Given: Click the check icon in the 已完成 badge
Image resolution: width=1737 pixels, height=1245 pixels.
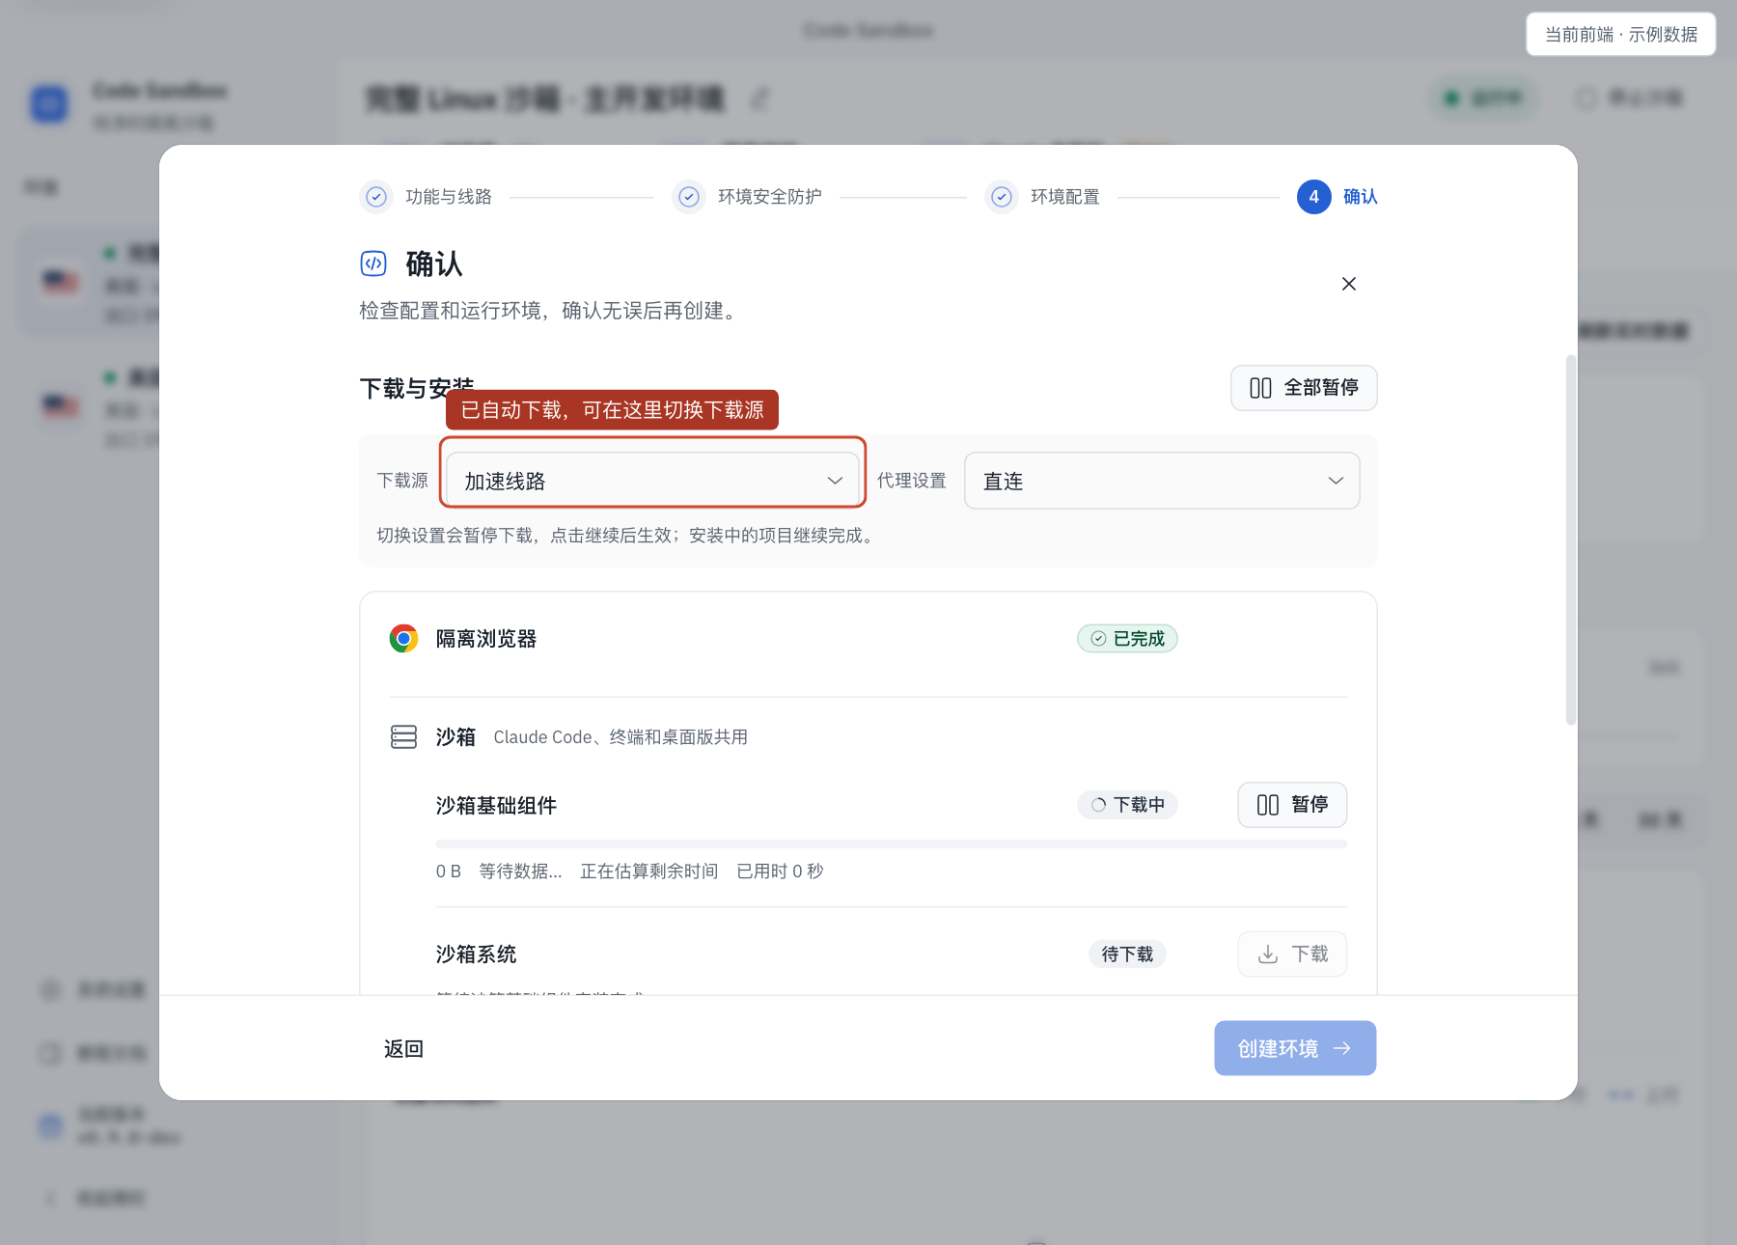Looking at the screenshot, I should coord(1098,639).
